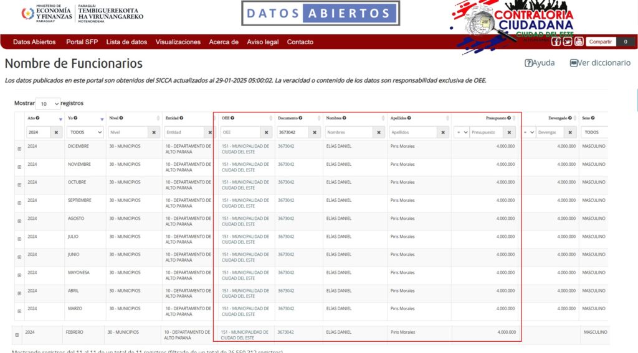Clear the Presupuesto filter field
This screenshot has height=353, width=638.
[x=509, y=132]
